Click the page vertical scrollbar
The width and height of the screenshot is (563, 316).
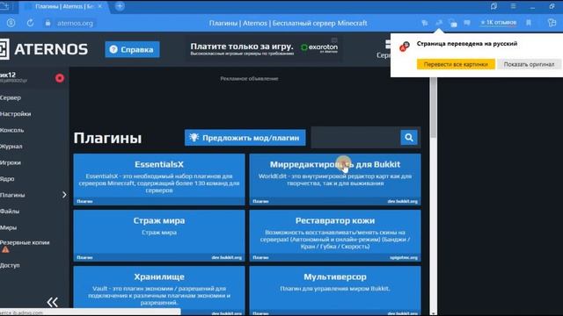click(x=434, y=107)
